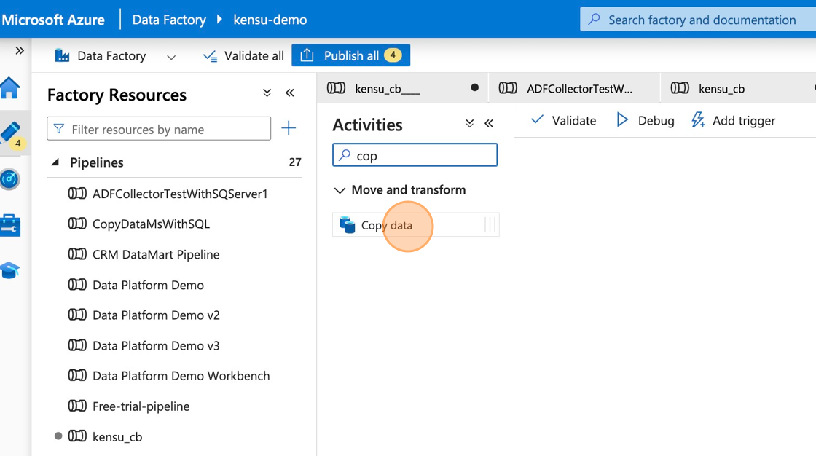Click the Copy data drag handle

pyautogui.click(x=490, y=225)
